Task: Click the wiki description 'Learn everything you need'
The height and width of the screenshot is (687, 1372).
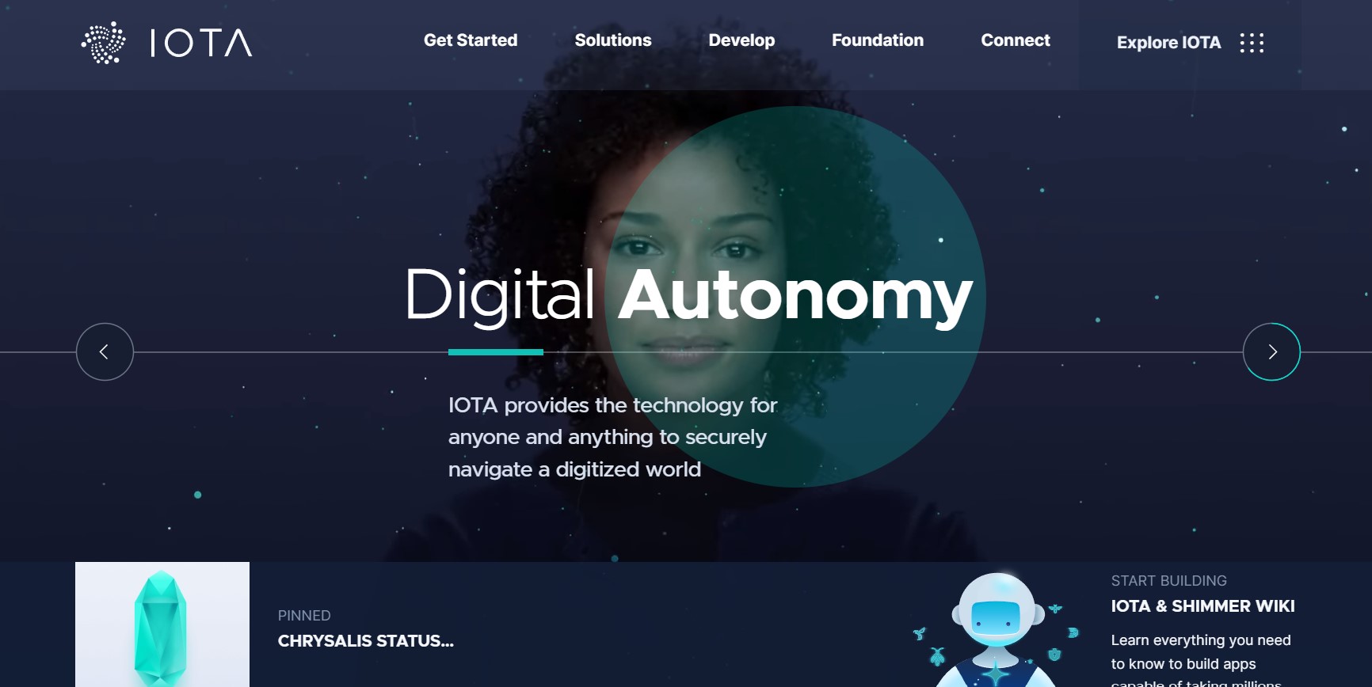Action: point(1201,640)
